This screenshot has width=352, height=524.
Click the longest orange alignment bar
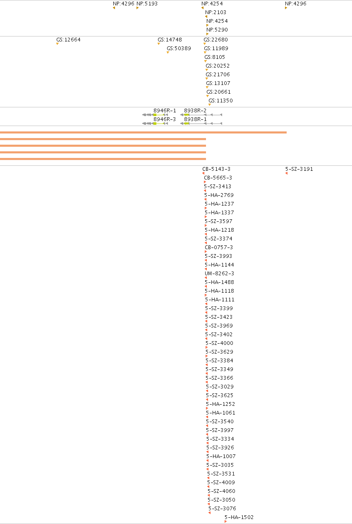[x=143, y=132]
